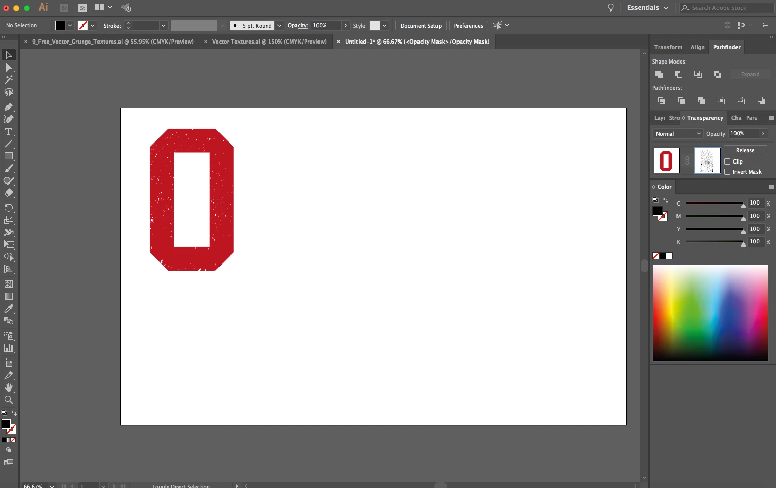Switch to 9_Free_Vector_Grunge_Textures.ai document tab
Image resolution: width=776 pixels, height=488 pixels.
click(113, 42)
